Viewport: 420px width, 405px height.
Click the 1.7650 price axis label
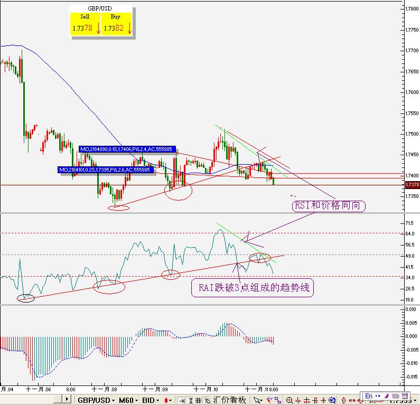tap(412, 72)
